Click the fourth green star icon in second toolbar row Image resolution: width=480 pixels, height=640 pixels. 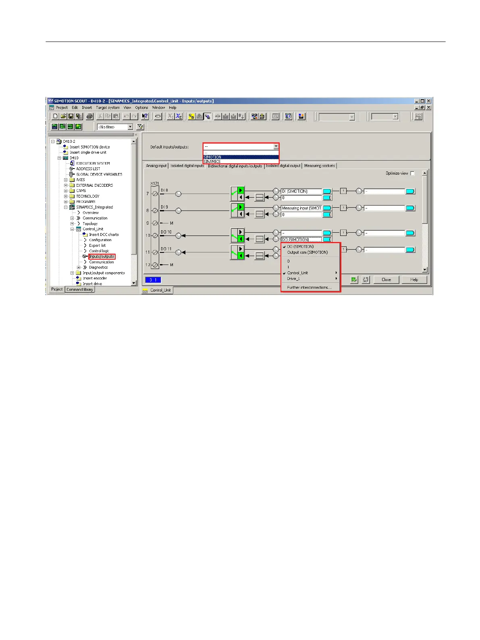pos(78,127)
